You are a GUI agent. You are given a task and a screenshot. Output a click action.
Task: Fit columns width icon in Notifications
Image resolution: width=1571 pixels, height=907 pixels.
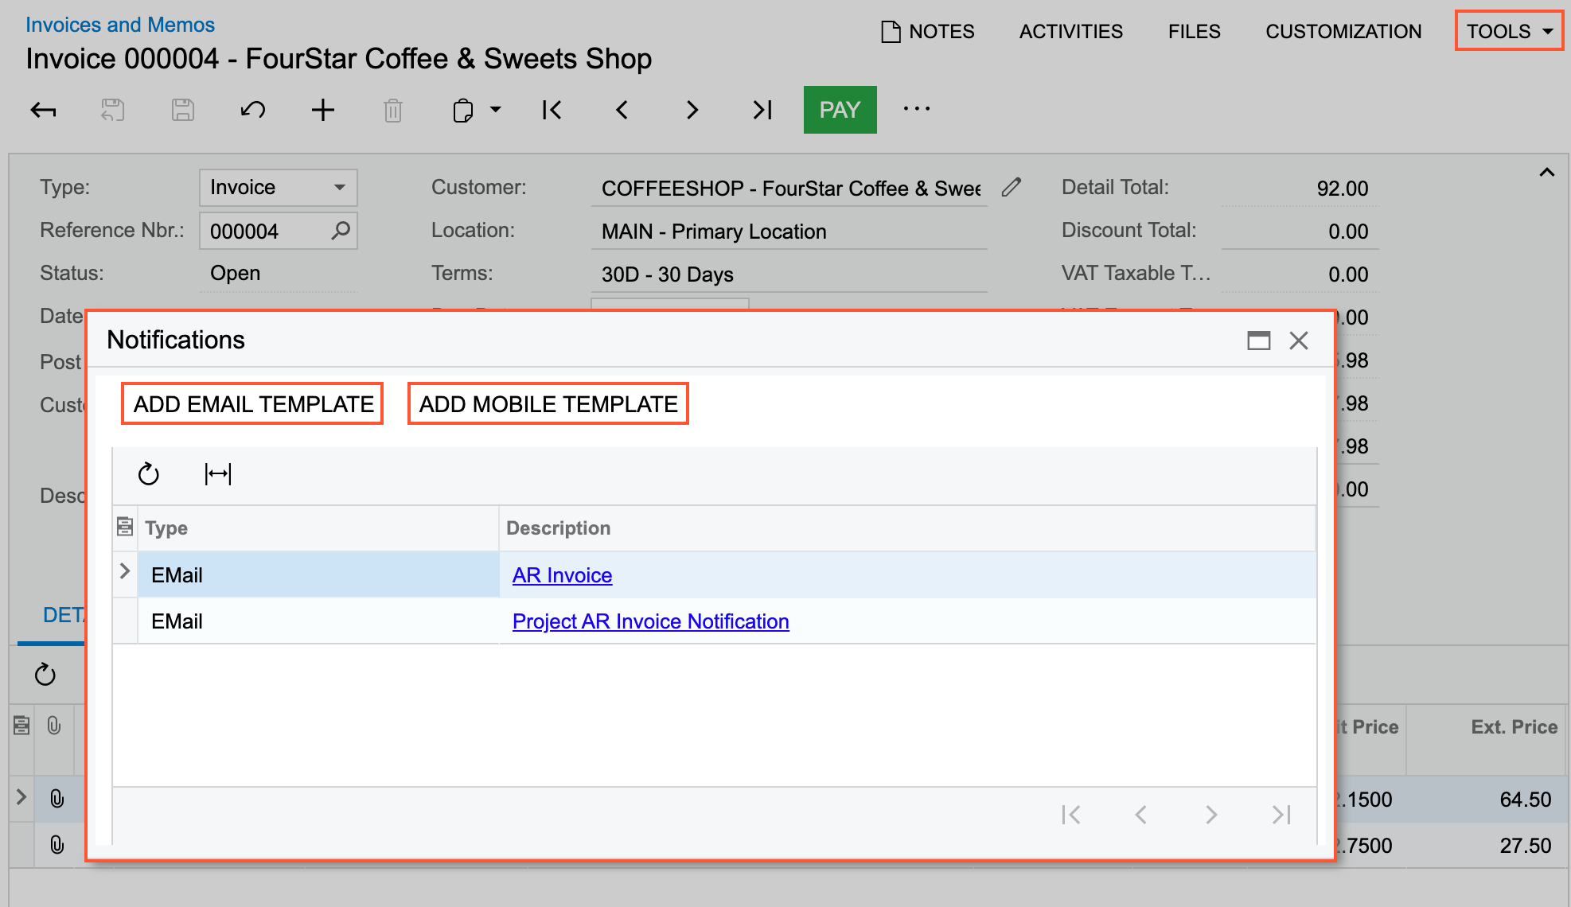[218, 474]
